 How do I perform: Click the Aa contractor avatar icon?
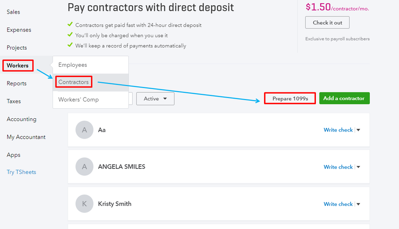[x=84, y=130]
